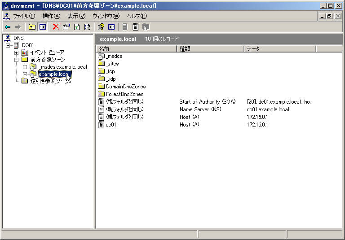Sort records by the 名前 column header
Screen dimensions: 345x240
point(135,48)
